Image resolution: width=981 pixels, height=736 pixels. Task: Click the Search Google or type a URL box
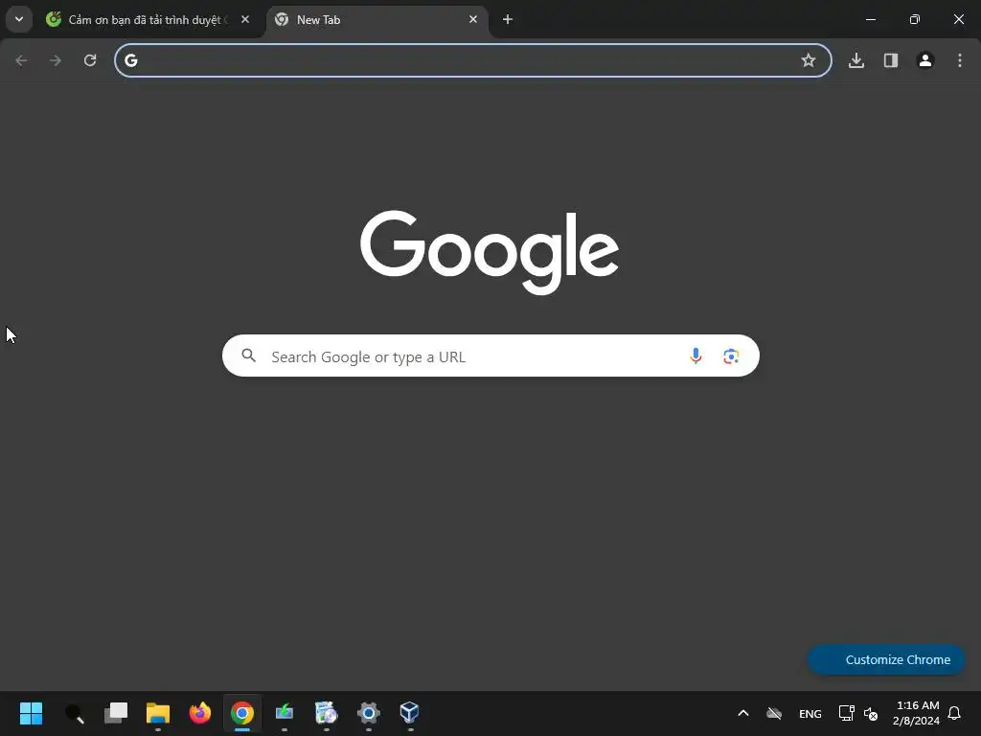coord(490,356)
